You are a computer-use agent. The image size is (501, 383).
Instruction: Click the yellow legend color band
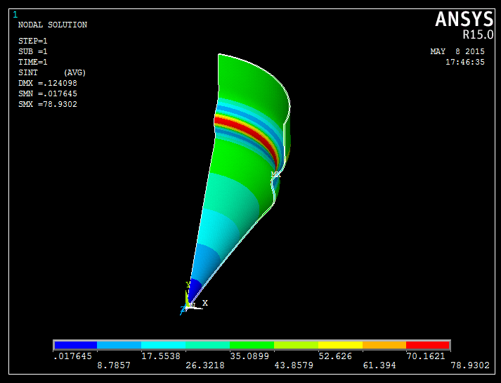340,345
